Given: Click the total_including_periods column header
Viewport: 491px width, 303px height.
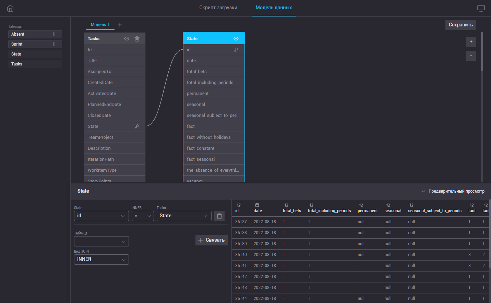Looking at the screenshot, I should tap(329, 211).
